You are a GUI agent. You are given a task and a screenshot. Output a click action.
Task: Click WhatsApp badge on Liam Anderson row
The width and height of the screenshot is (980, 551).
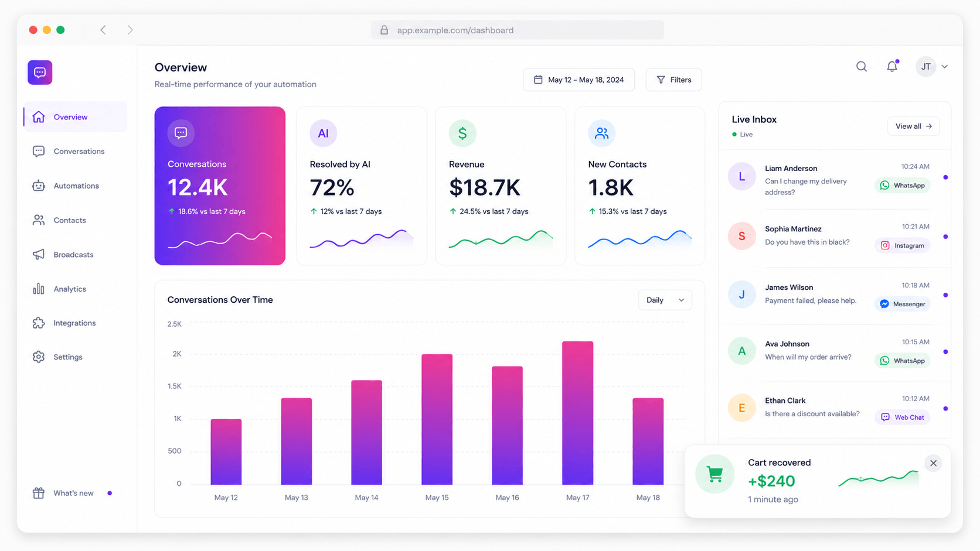coord(903,185)
